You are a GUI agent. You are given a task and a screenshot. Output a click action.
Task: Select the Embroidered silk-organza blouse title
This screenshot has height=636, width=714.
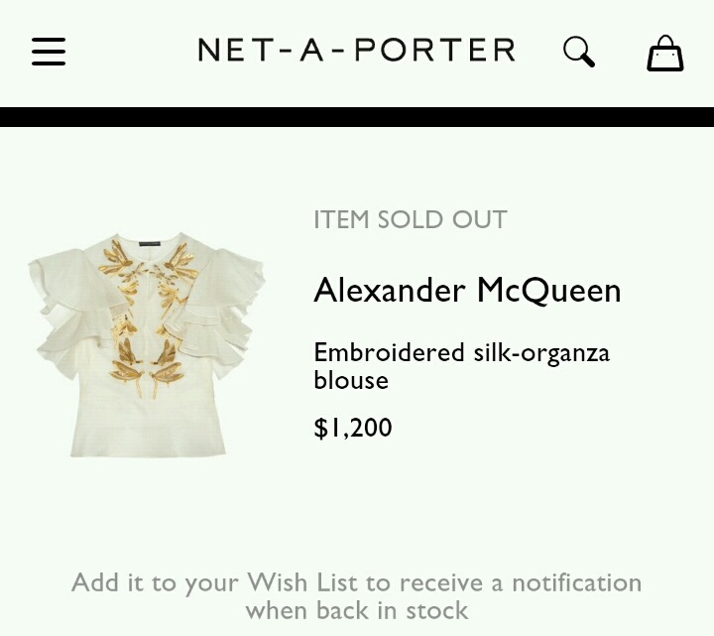[x=461, y=366]
